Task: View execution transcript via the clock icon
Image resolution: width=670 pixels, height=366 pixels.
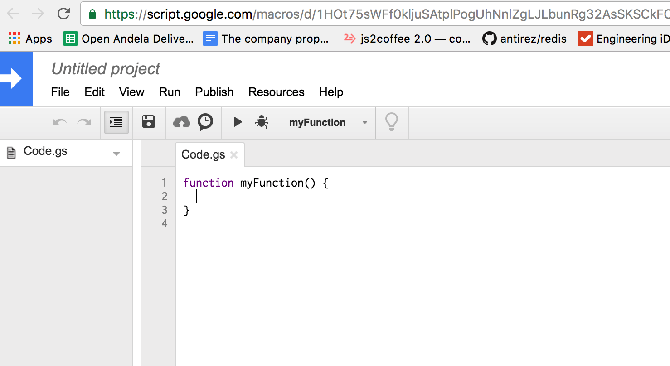Action: pyautogui.click(x=205, y=122)
